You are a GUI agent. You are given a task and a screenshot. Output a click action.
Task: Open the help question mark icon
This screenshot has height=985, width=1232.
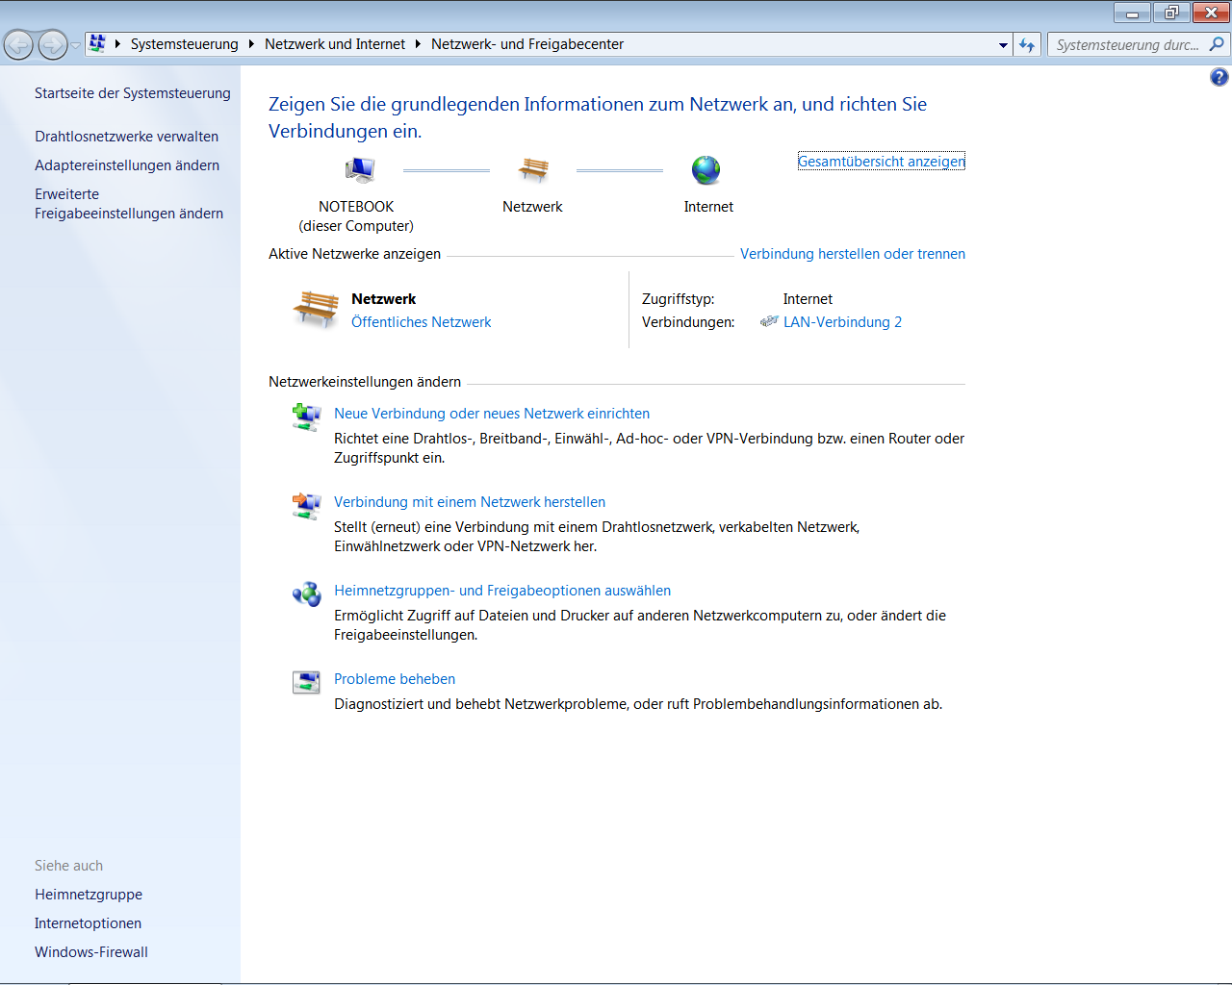(x=1219, y=77)
